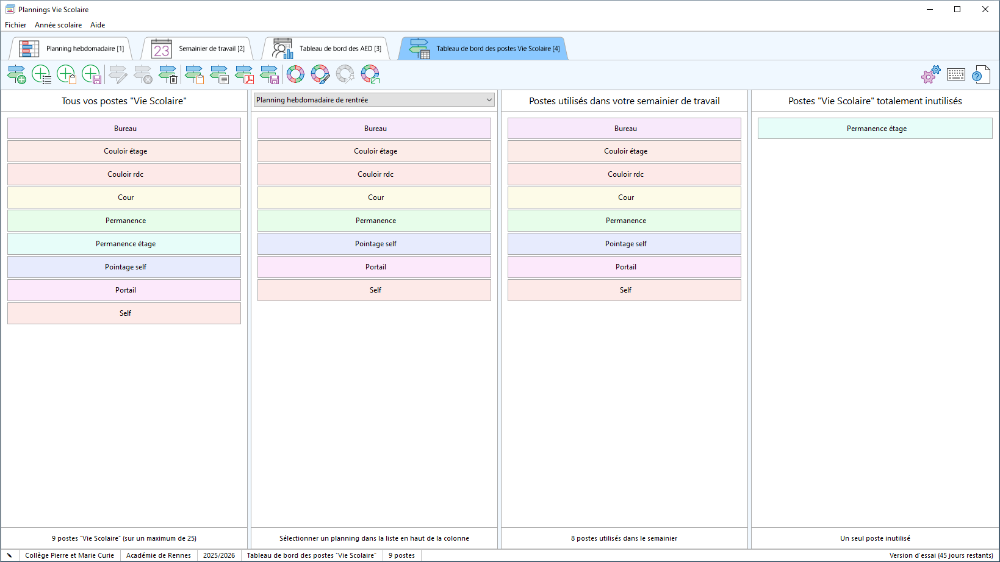This screenshot has height=562, width=1000.
Task: Click the color wheel with green undo arrow
Action: click(370, 74)
